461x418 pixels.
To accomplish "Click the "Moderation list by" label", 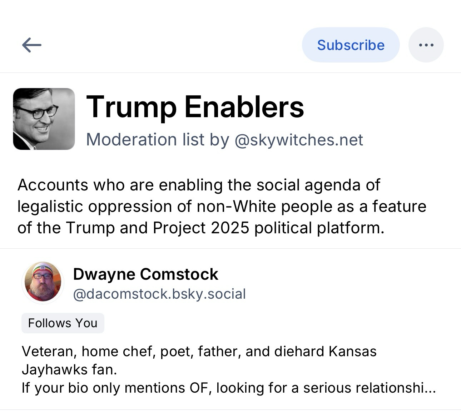I will tap(158, 140).
